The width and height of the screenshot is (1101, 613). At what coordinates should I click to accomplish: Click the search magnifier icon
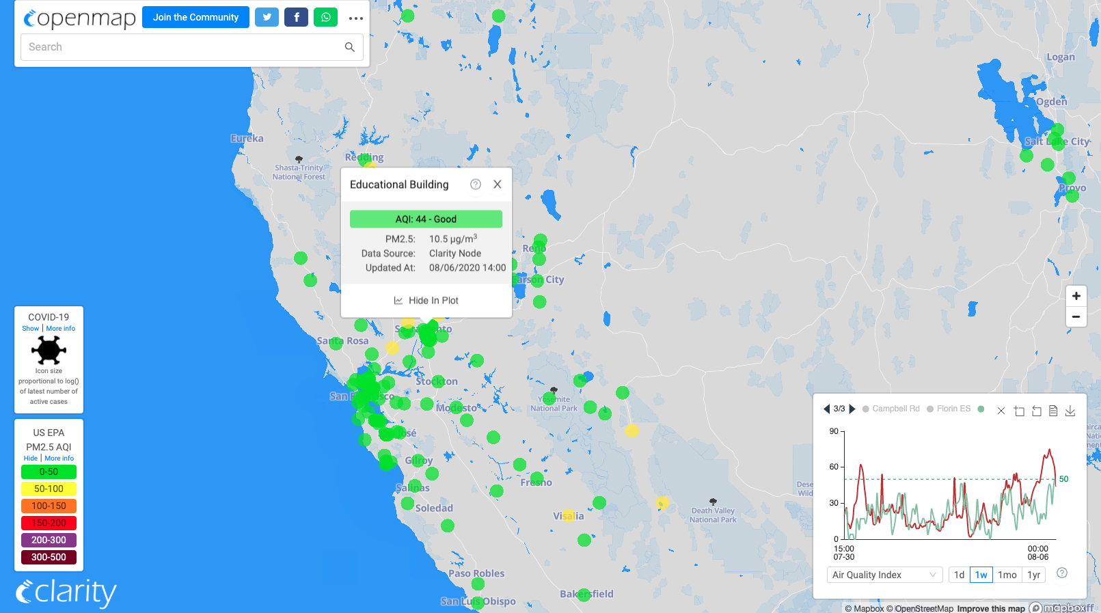pyautogui.click(x=349, y=47)
